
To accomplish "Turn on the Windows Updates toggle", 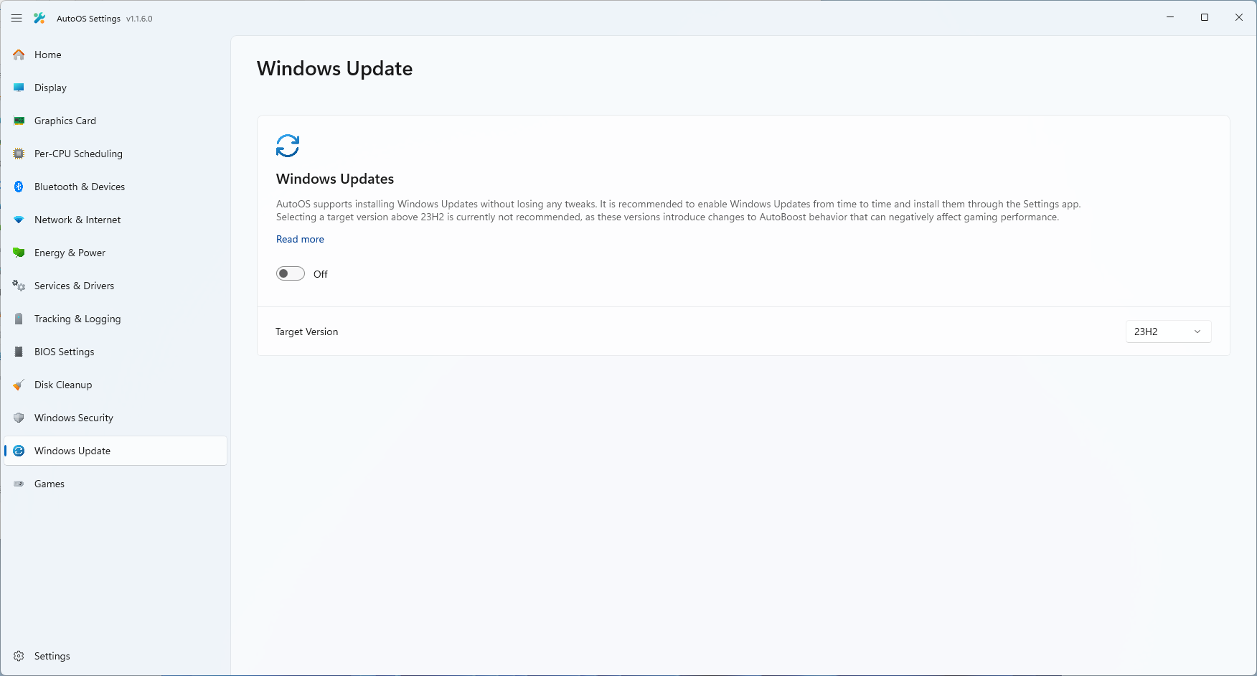I will click(291, 273).
